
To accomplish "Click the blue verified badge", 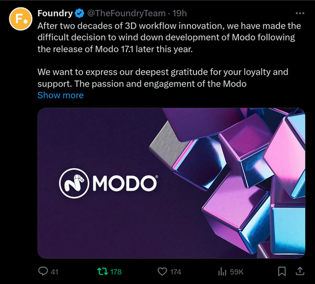I will 79,13.
